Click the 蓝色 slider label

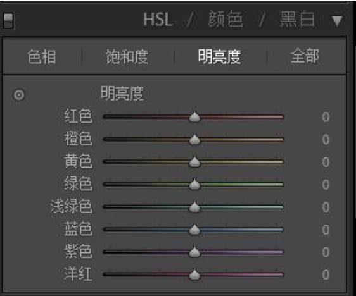[79, 228]
